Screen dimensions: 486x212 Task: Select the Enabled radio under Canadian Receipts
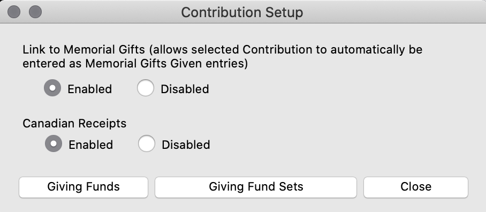[x=54, y=143]
